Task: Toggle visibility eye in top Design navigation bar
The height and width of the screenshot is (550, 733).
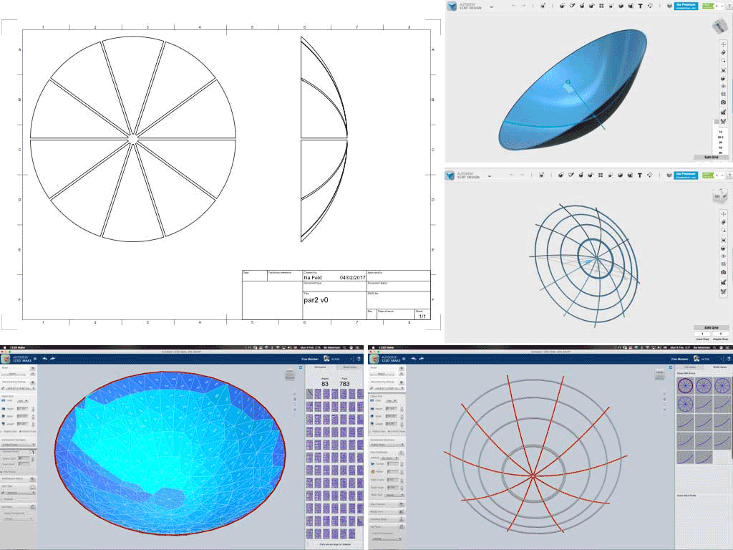Action: (x=723, y=86)
